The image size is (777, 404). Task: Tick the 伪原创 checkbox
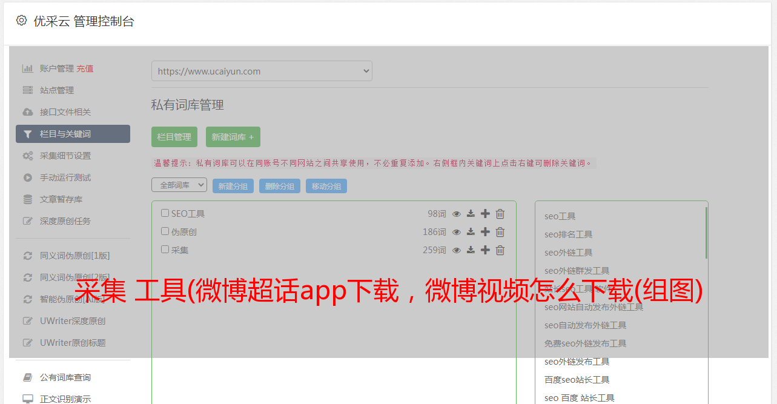point(165,231)
